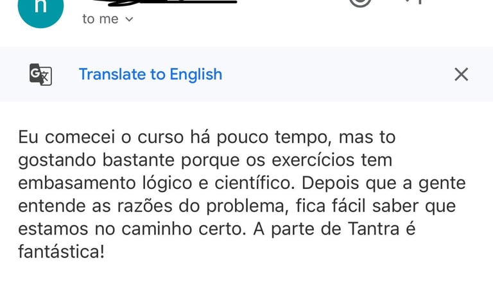The width and height of the screenshot is (493, 296).
Task: Expand recipient details chevron beside "to me"
Action: tap(129, 19)
